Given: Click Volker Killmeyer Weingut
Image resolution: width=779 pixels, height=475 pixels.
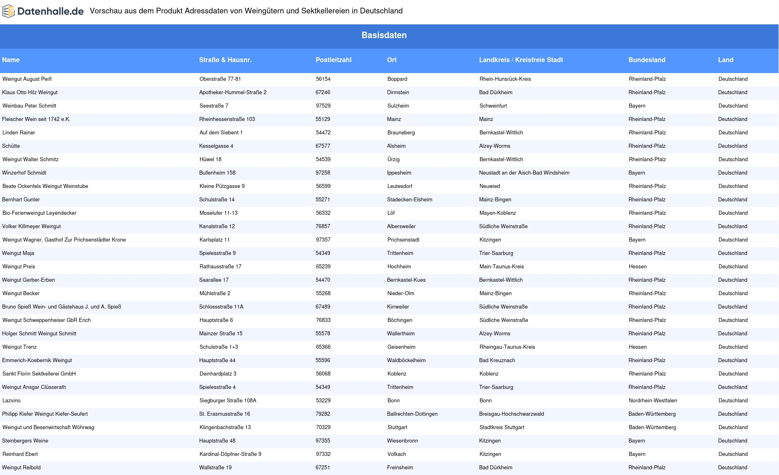Looking at the screenshot, I should [x=31, y=227].
